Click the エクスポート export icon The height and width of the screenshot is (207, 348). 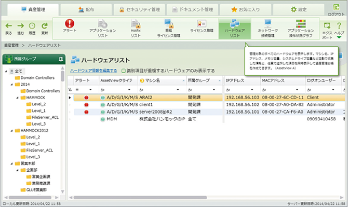click(327, 25)
